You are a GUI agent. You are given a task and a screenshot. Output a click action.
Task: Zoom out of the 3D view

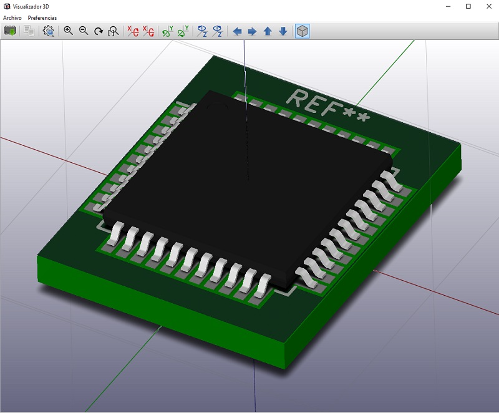point(84,31)
